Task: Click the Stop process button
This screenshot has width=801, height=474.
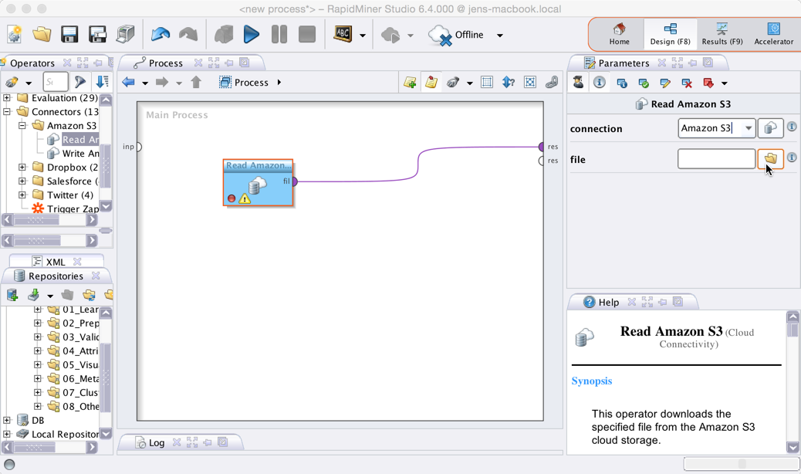Action: (x=306, y=34)
